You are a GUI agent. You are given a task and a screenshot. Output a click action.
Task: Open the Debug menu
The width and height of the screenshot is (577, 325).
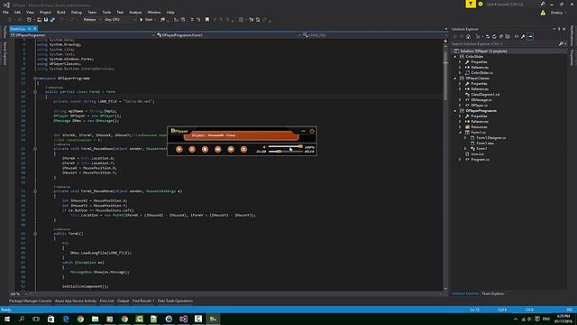(77, 12)
